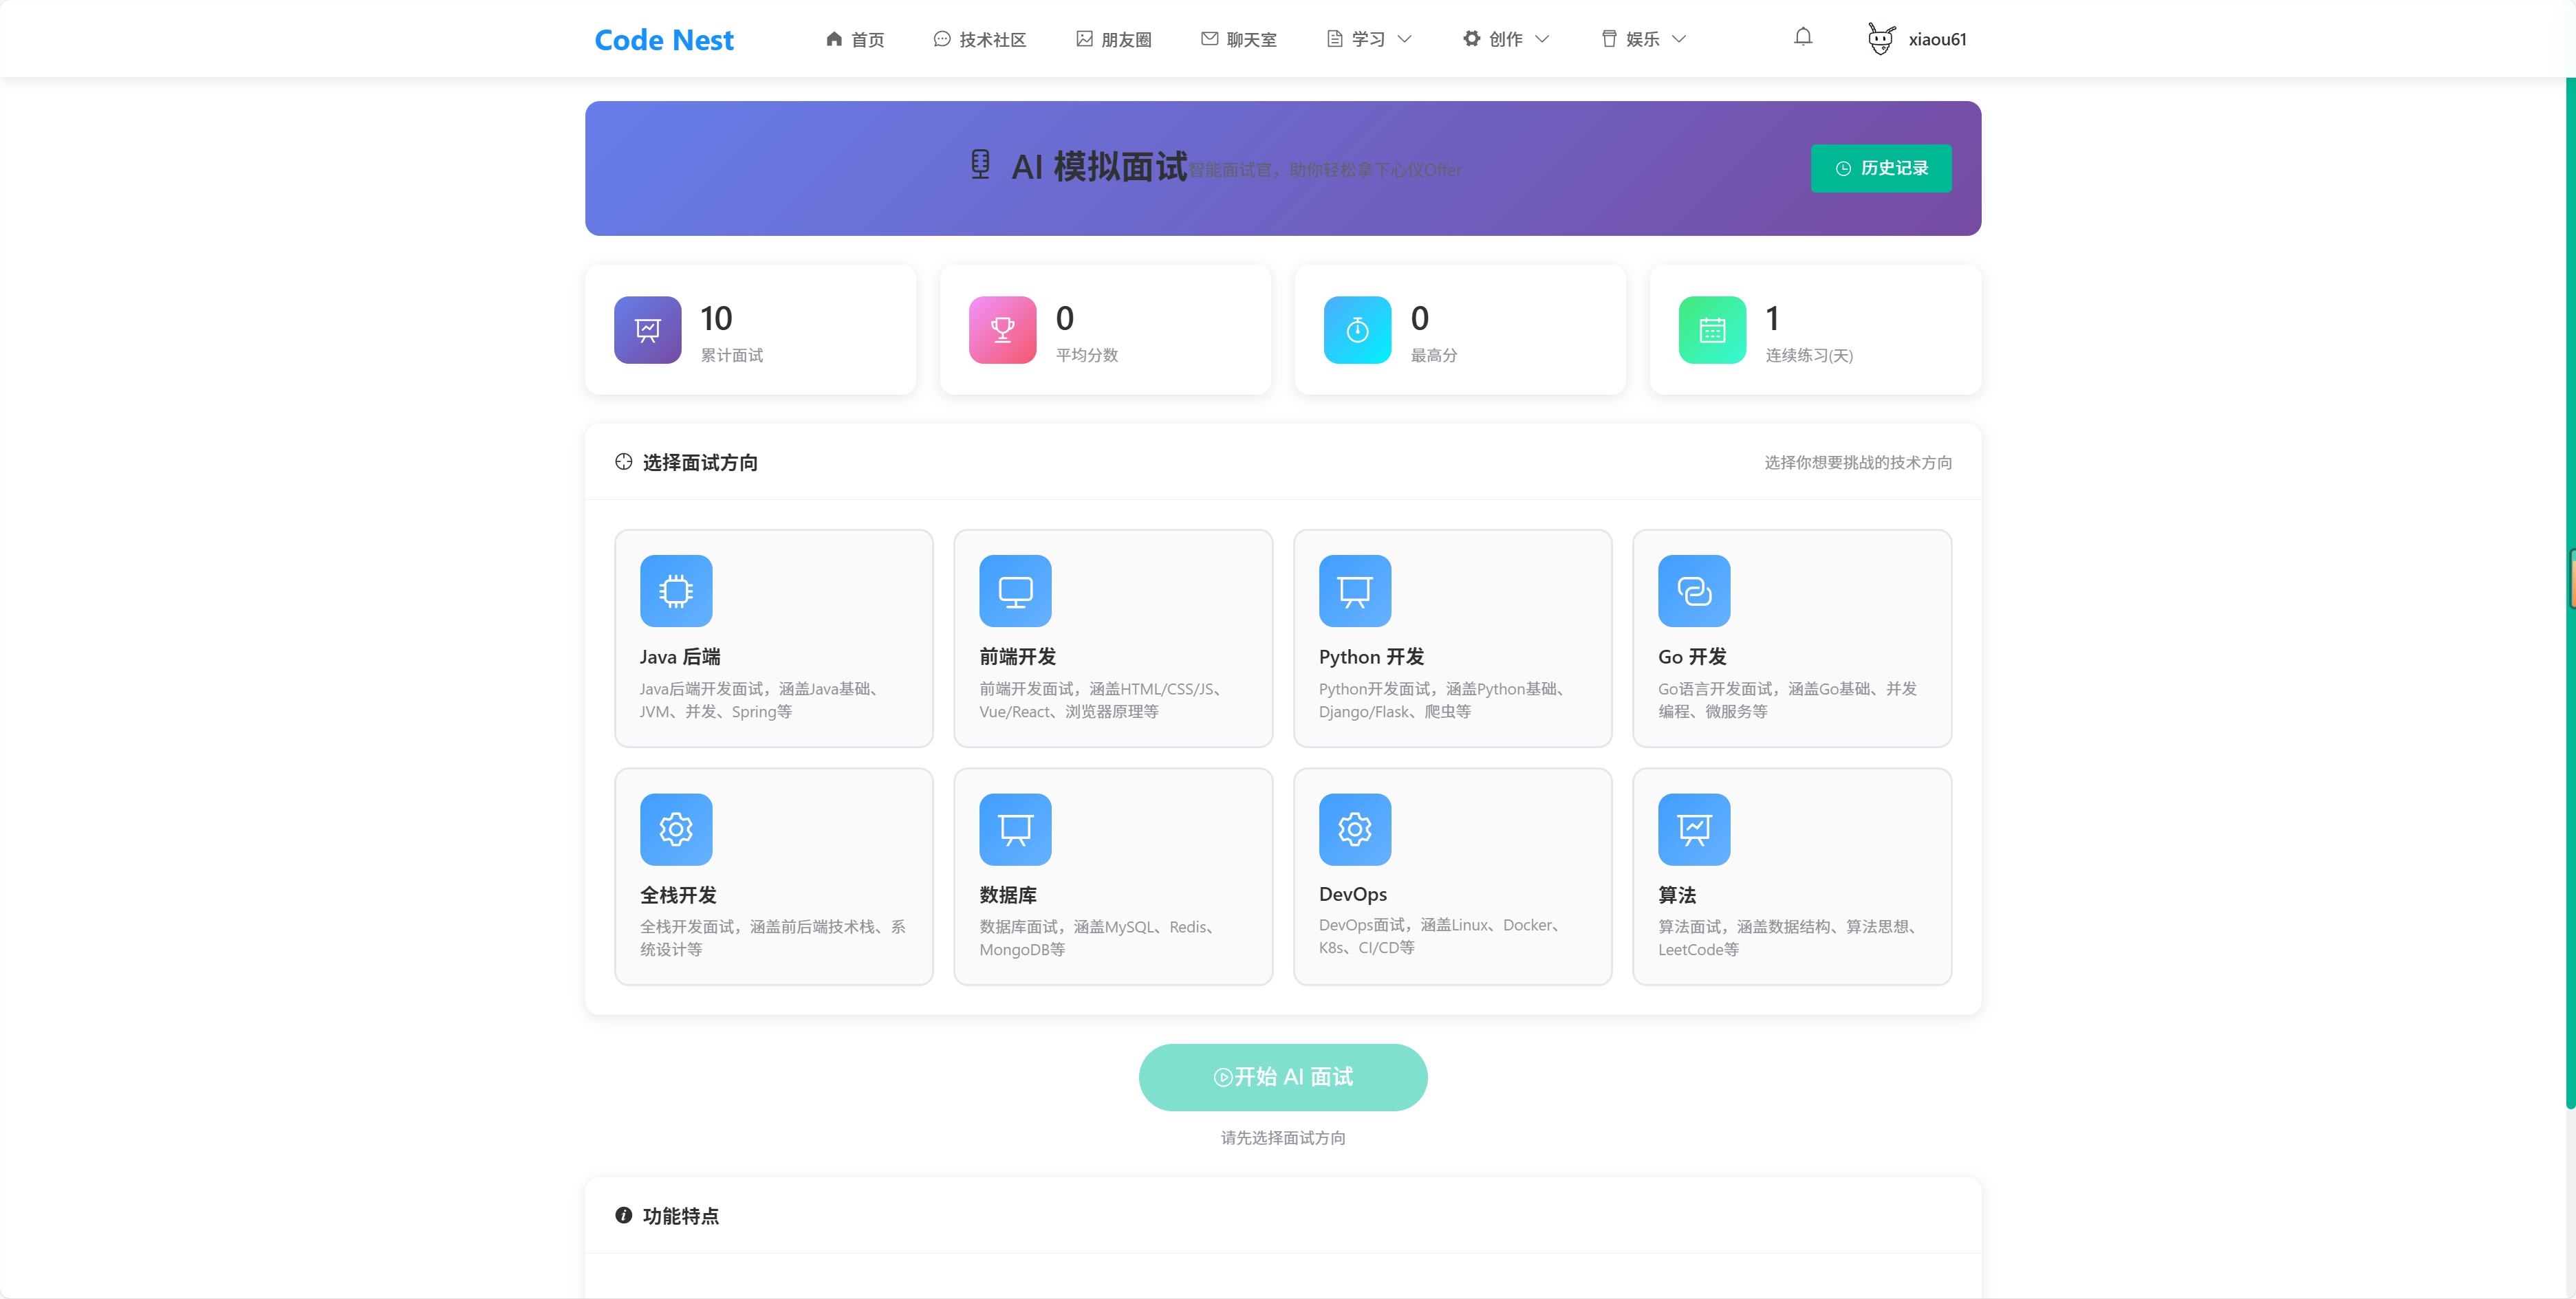Select the 算法 chart board icon
This screenshot has width=2576, height=1299.
tap(1693, 829)
